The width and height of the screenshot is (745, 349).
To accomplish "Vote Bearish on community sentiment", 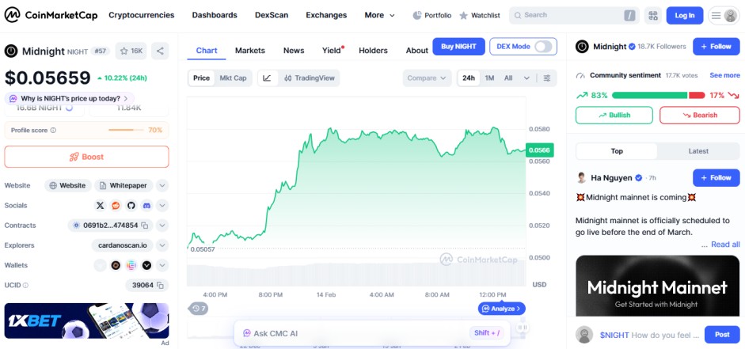I will coord(699,115).
